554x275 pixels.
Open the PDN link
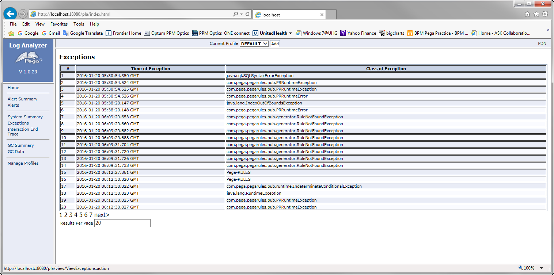click(x=542, y=43)
